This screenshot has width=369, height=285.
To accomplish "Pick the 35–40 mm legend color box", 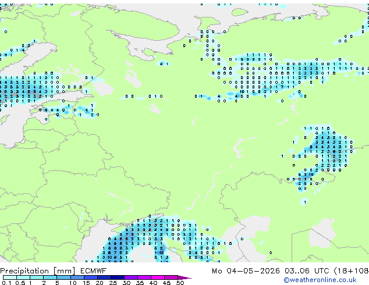I will point(144,277).
